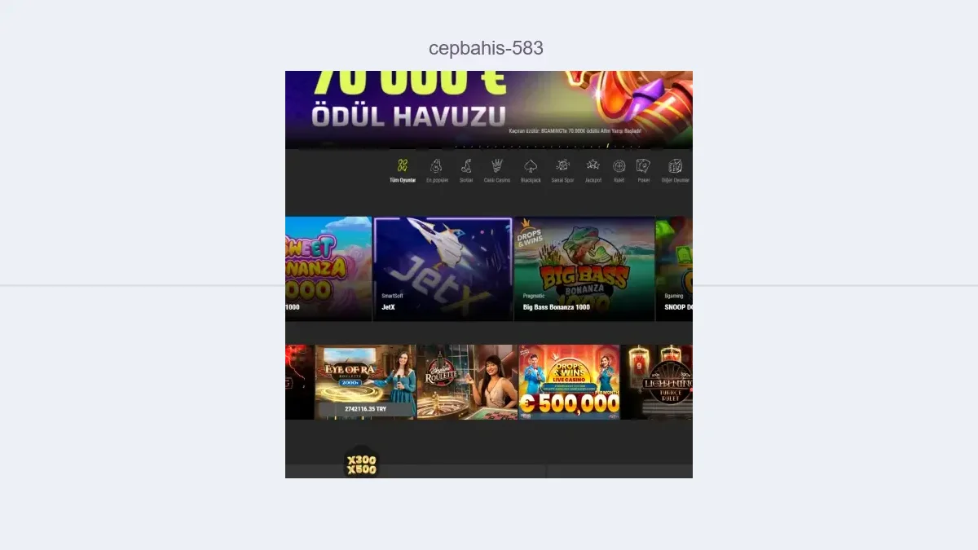Viewport: 978px width, 550px height.
Task: Select the Tüm Oyunlar category icon
Action: click(403, 170)
